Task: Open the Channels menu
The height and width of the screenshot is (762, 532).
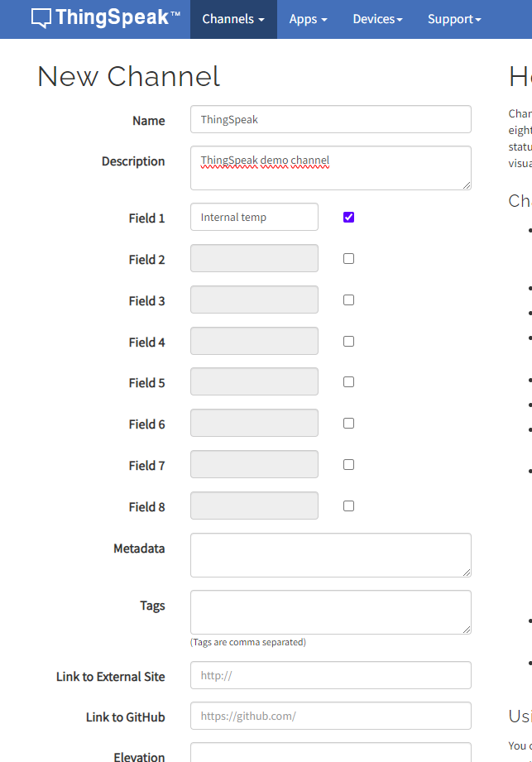Action: pyautogui.click(x=233, y=19)
